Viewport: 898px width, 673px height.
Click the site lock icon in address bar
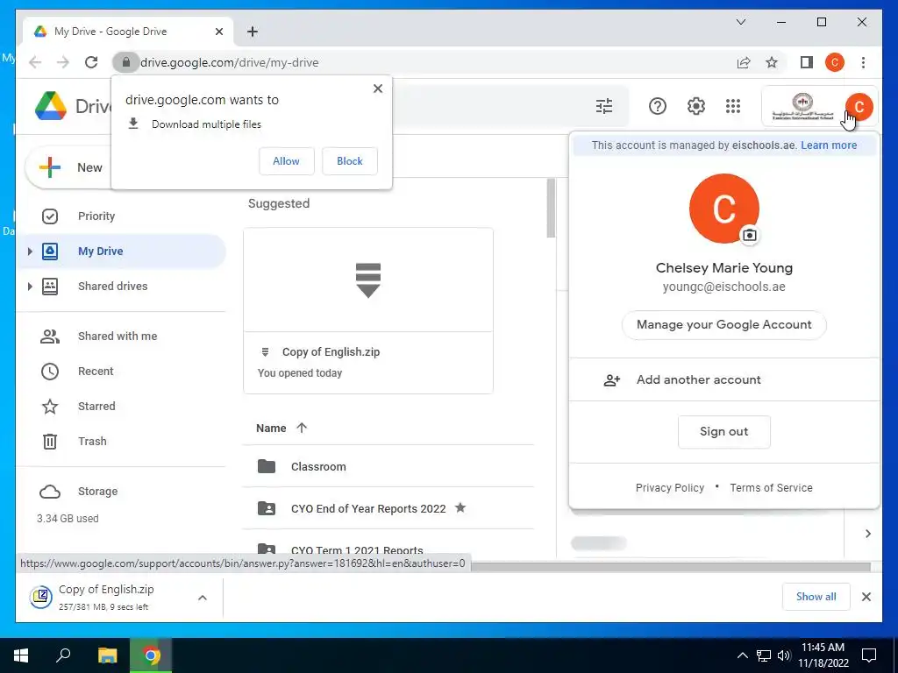click(126, 62)
